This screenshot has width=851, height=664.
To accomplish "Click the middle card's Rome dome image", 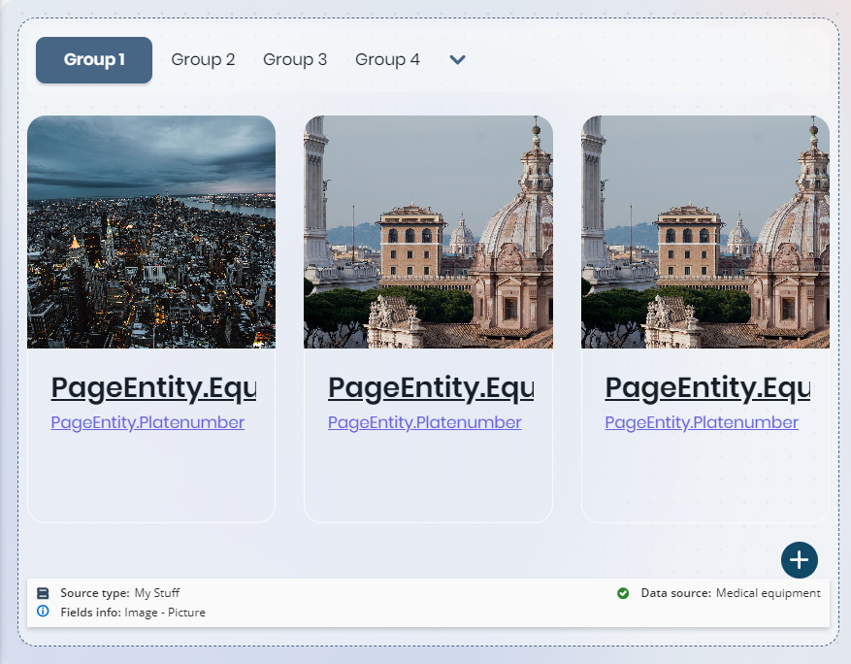I will [x=428, y=232].
